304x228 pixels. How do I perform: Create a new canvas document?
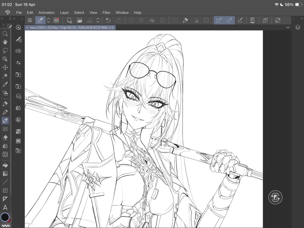(69, 20)
